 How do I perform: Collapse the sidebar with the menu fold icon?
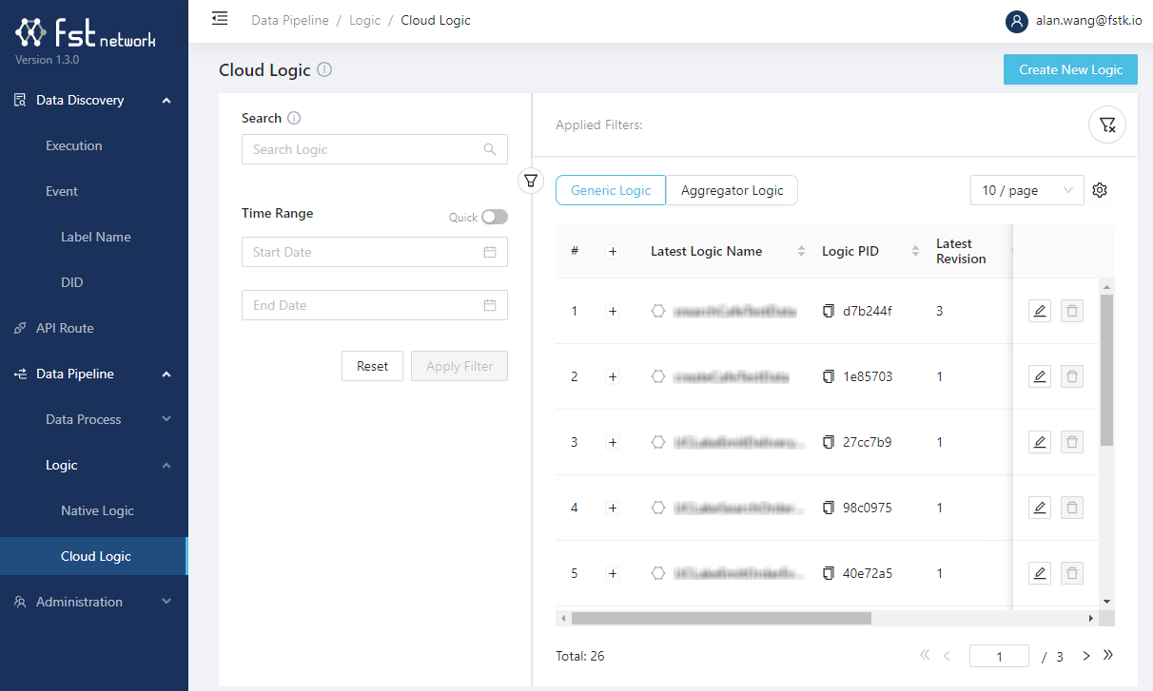(220, 19)
